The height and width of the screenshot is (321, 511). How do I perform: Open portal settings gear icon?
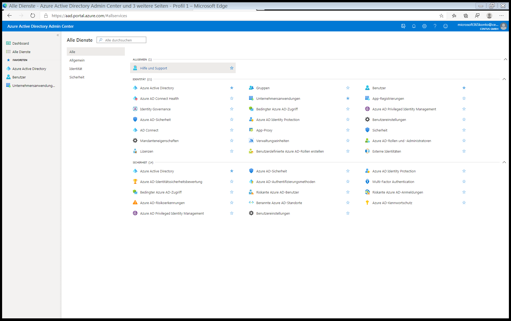pyautogui.click(x=424, y=26)
